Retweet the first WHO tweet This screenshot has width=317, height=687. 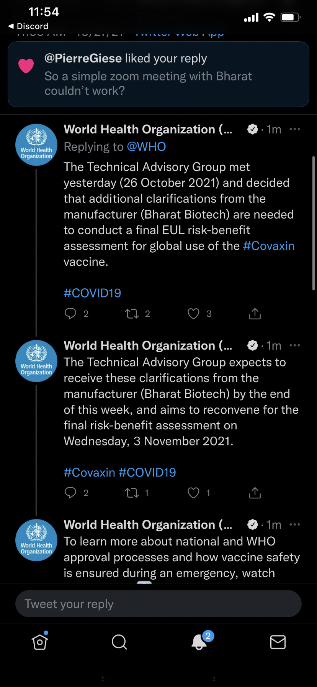(x=132, y=314)
